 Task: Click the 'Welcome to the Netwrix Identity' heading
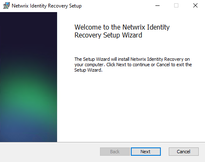122,31
